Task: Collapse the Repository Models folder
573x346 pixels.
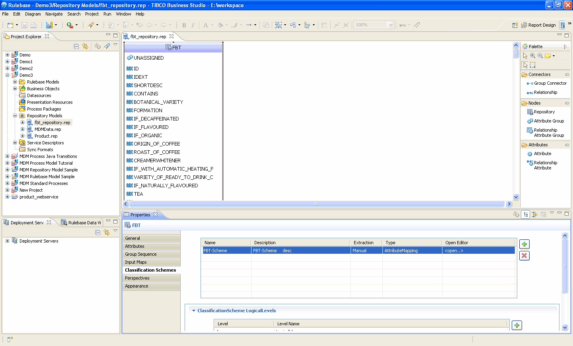Action: click(x=15, y=116)
